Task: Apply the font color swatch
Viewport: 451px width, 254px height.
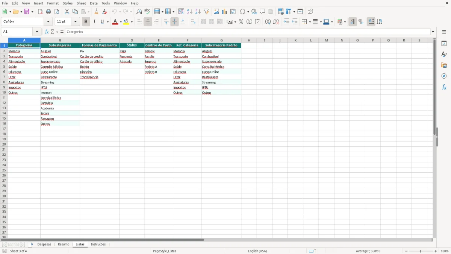Action: click(115, 22)
